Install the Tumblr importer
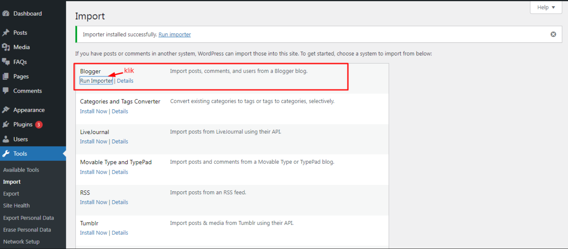Viewport: 568px width, 249px height. pos(94,233)
